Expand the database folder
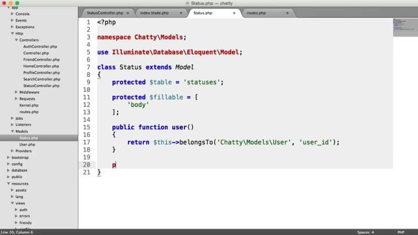The width and height of the screenshot is (418, 235). pyautogui.click(x=8, y=170)
